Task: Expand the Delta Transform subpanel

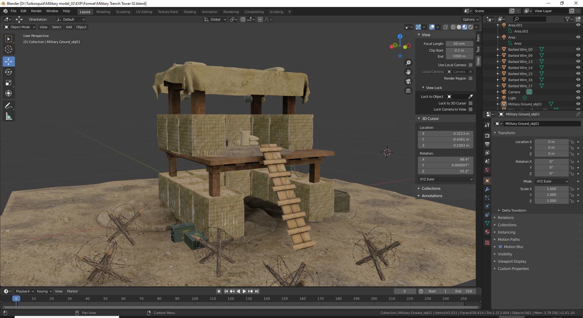Action: [514, 210]
